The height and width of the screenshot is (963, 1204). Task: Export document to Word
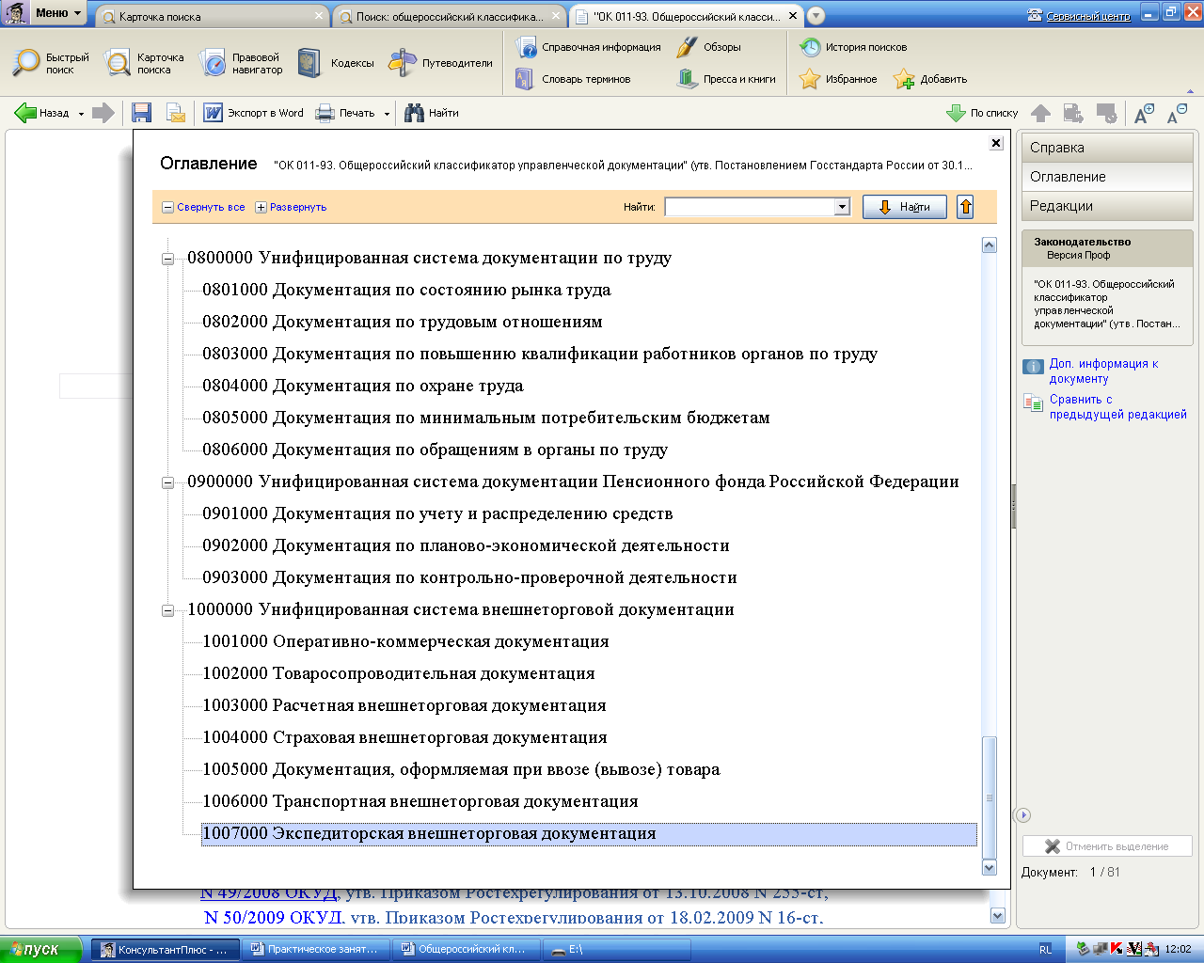coord(254,113)
